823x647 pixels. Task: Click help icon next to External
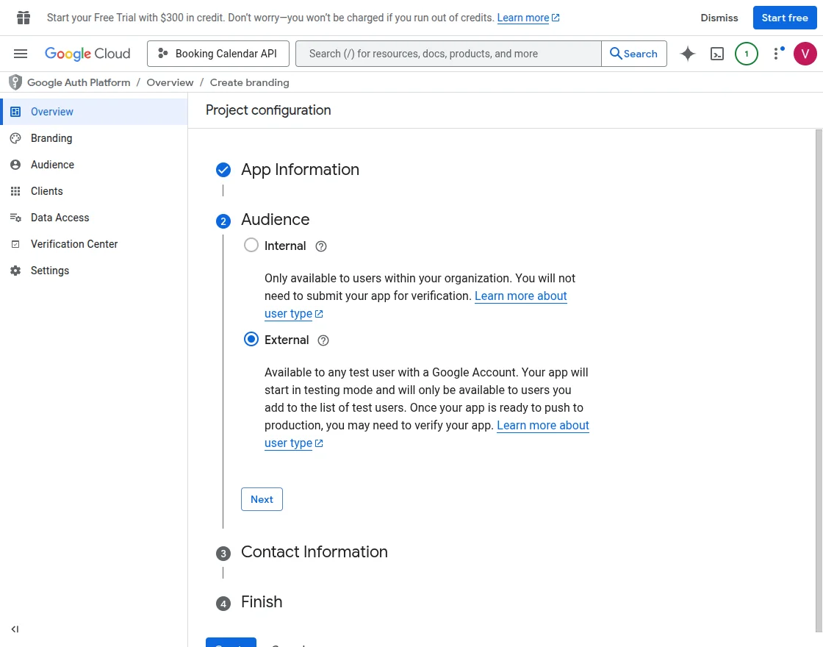click(x=323, y=340)
